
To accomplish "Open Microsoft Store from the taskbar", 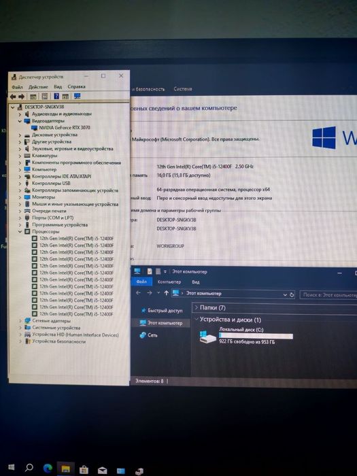I will pos(84,470).
